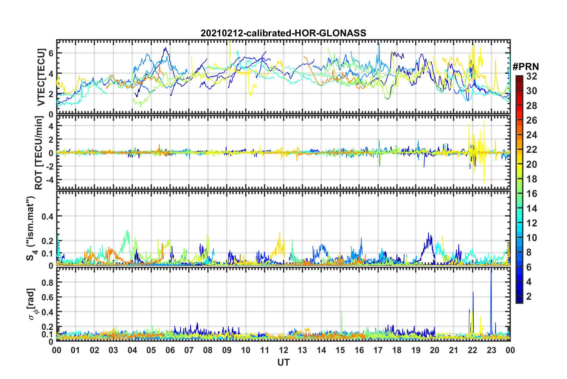Click UT axis tick label 05
Viewport: 567px width, 379px height.
coord(151,350)
